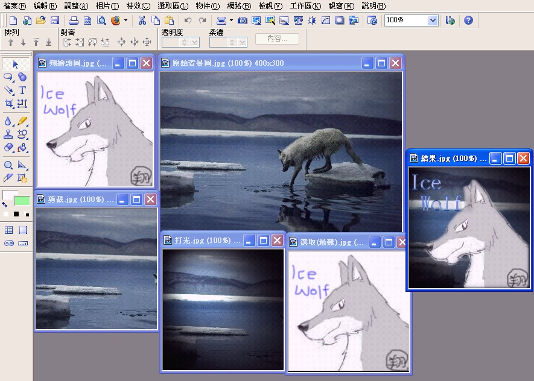The width and height of the screenshot is (534, 381).
Task: Select the Zoom magnifier tool
Action: 9,165
